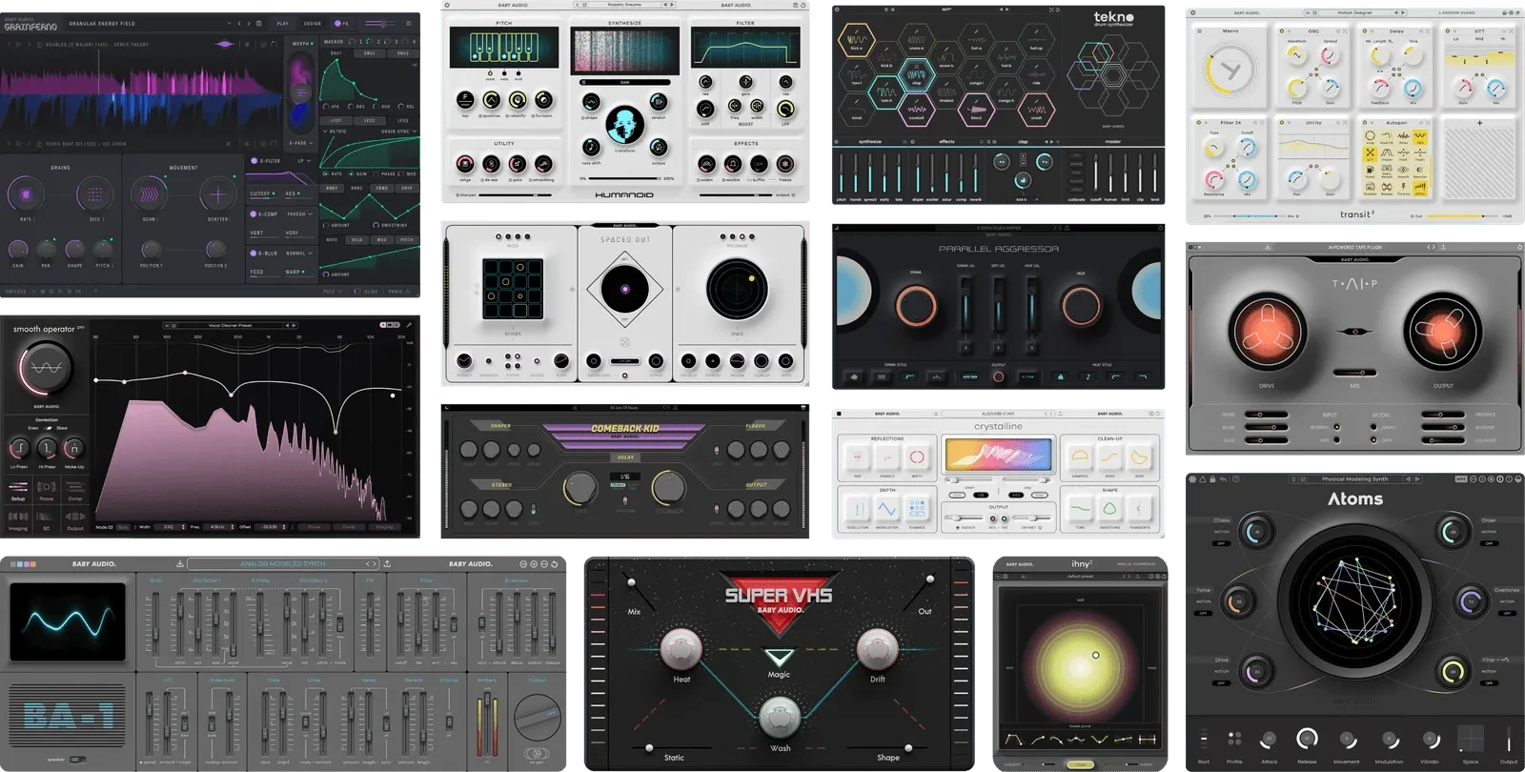Expand the LP filter type dropdown in Grainferno
The width and height of the screenshot is (1525, 772).
[x=303, y=161]
